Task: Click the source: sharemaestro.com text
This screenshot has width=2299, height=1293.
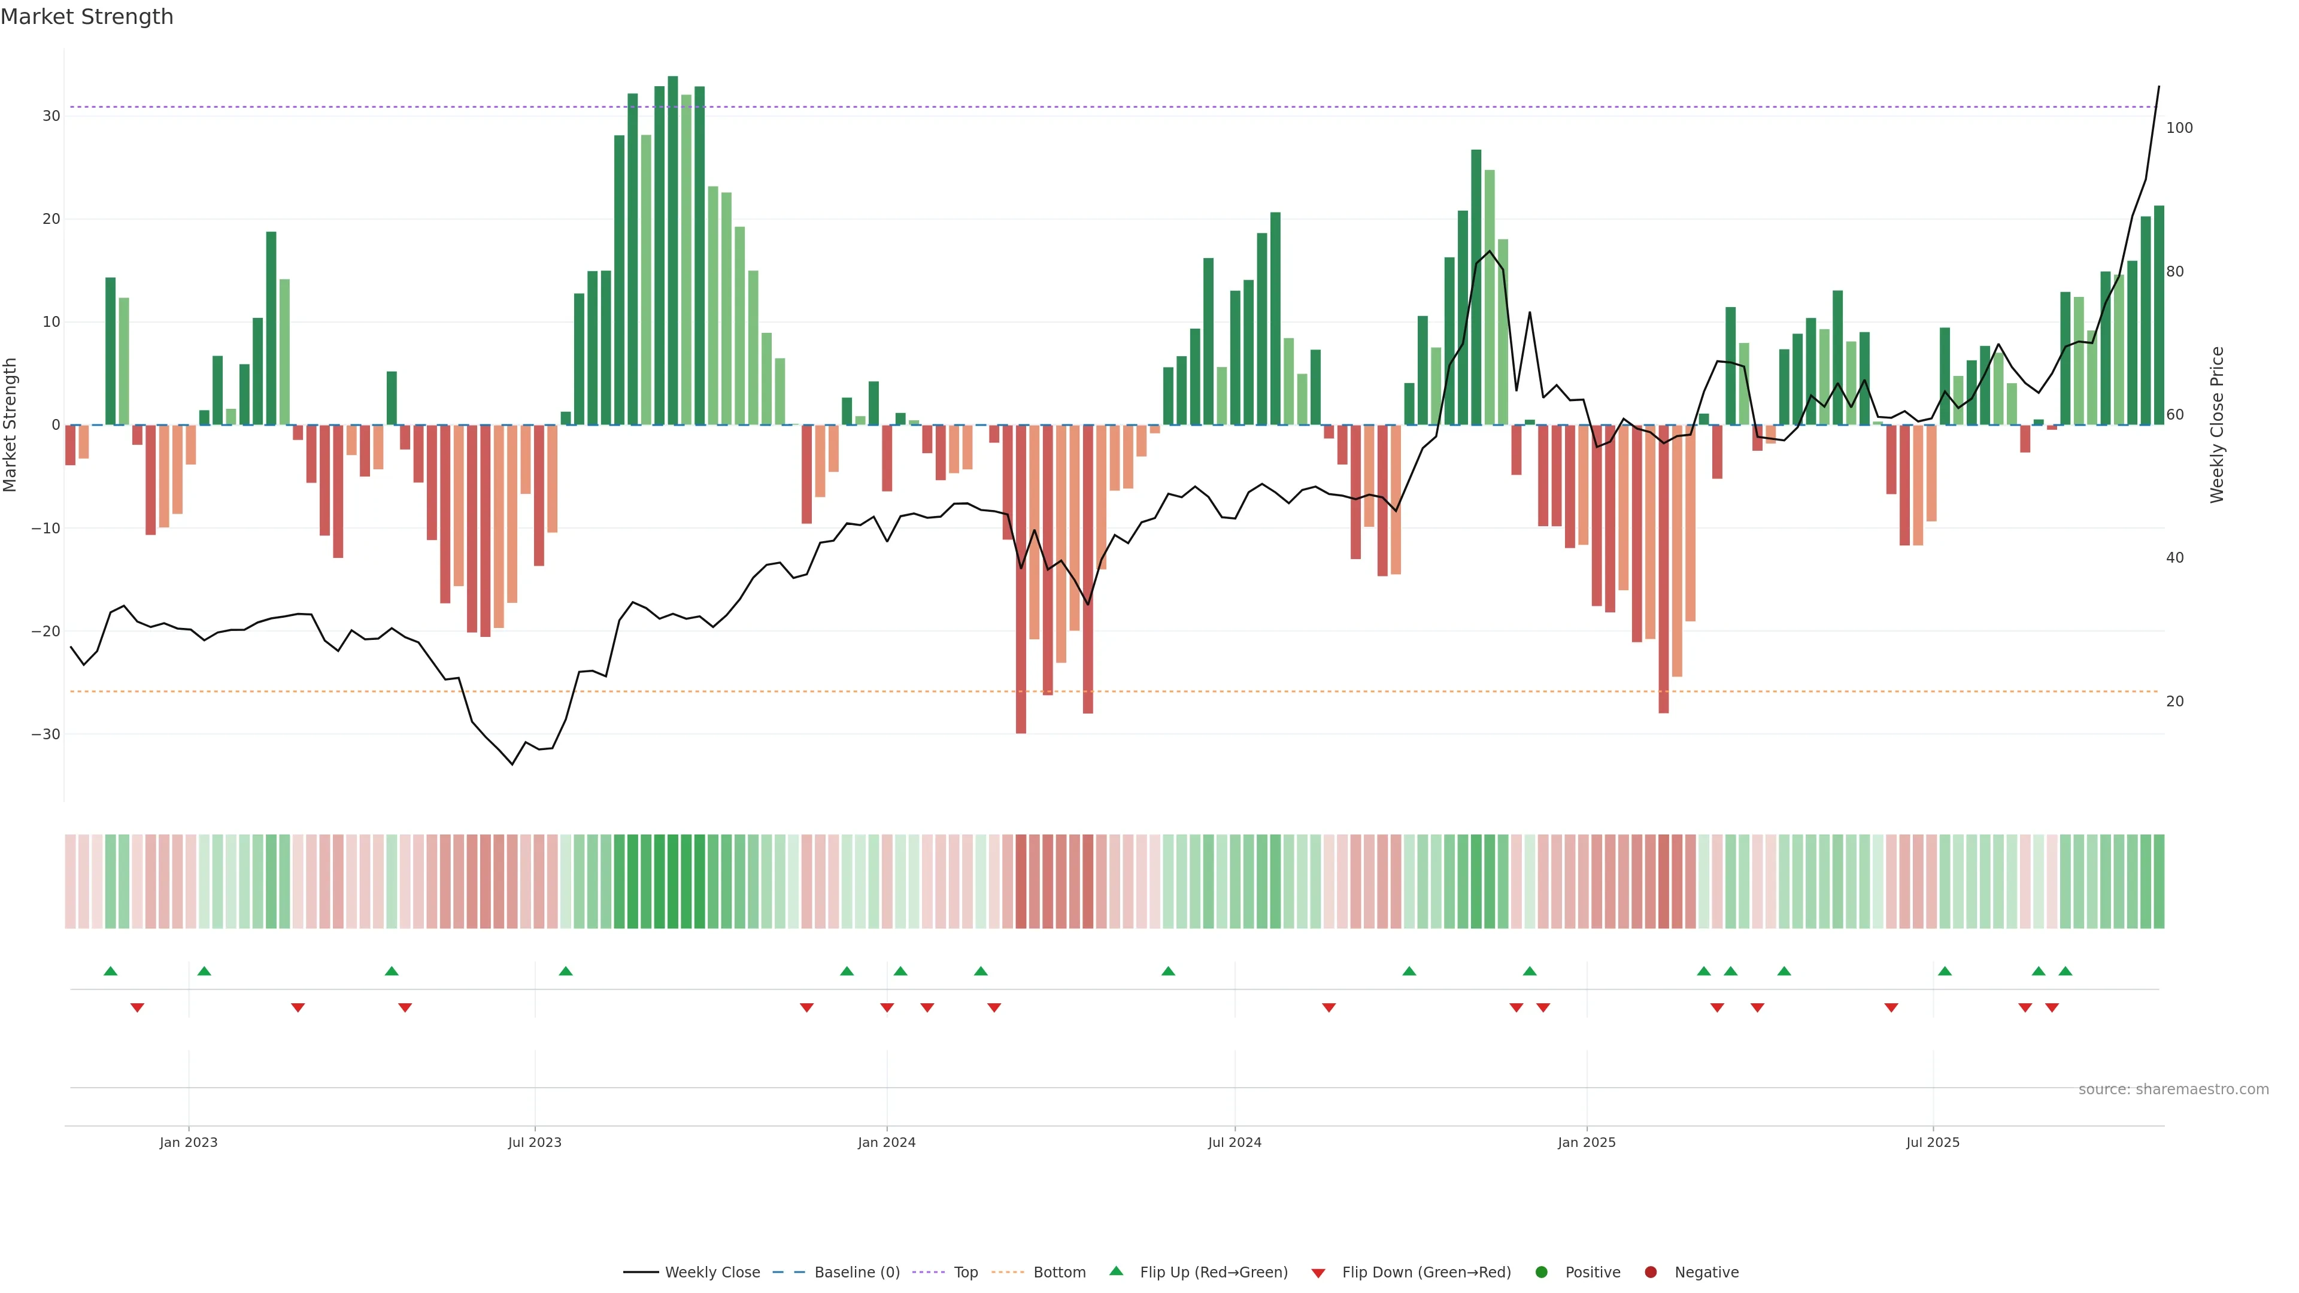Action: tap(2173, 1089)
